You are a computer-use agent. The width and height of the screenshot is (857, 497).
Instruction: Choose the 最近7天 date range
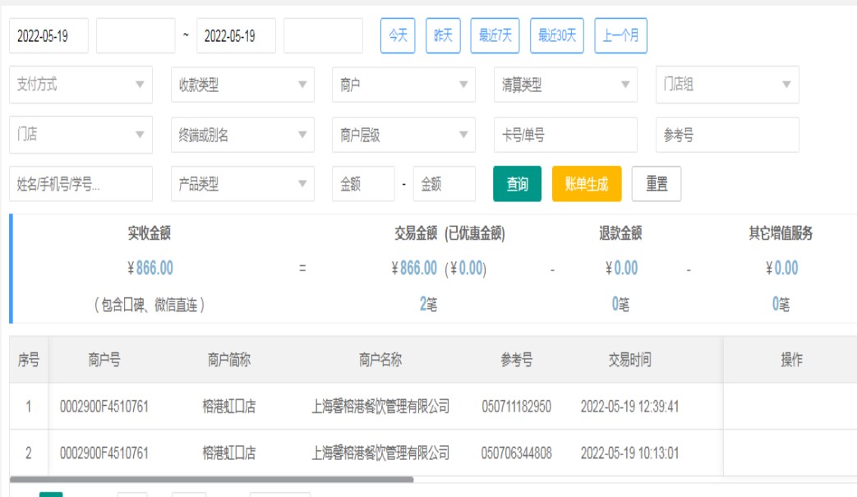click(495, 36)
